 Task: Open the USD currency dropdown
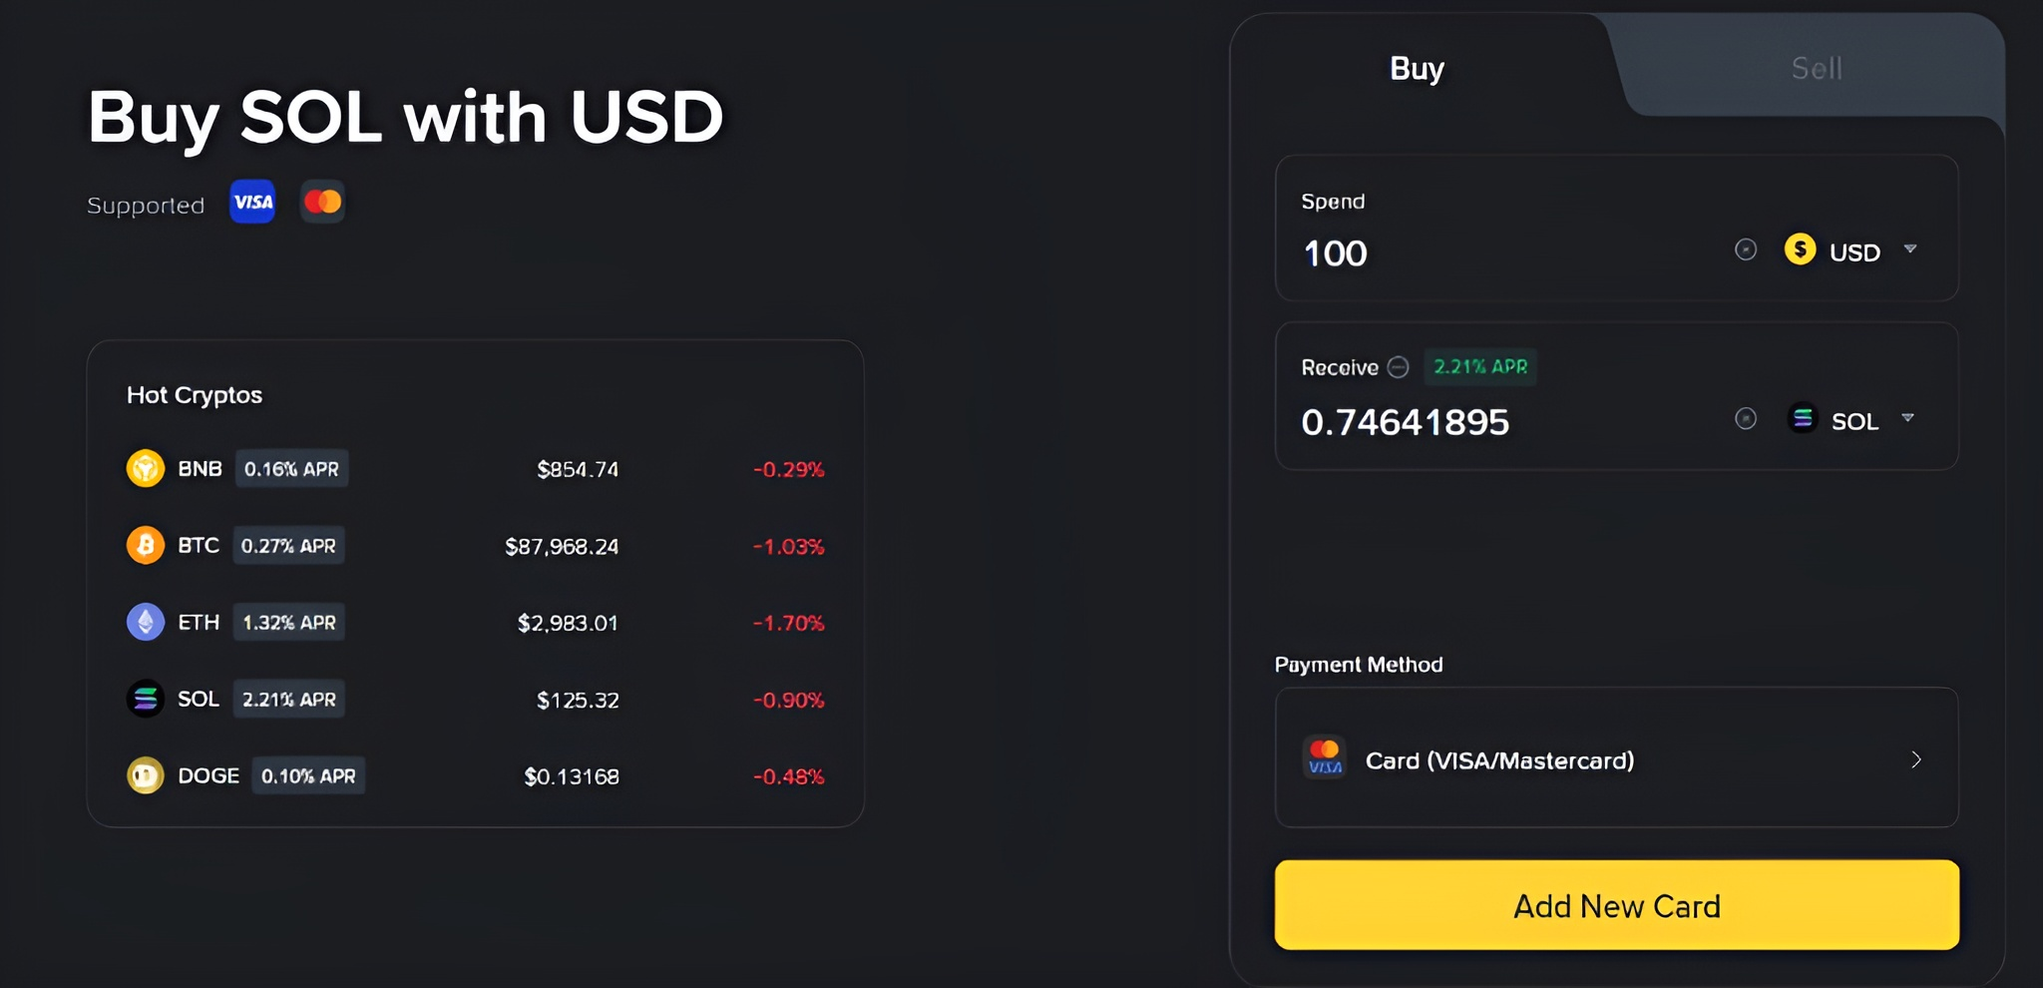1911,249
